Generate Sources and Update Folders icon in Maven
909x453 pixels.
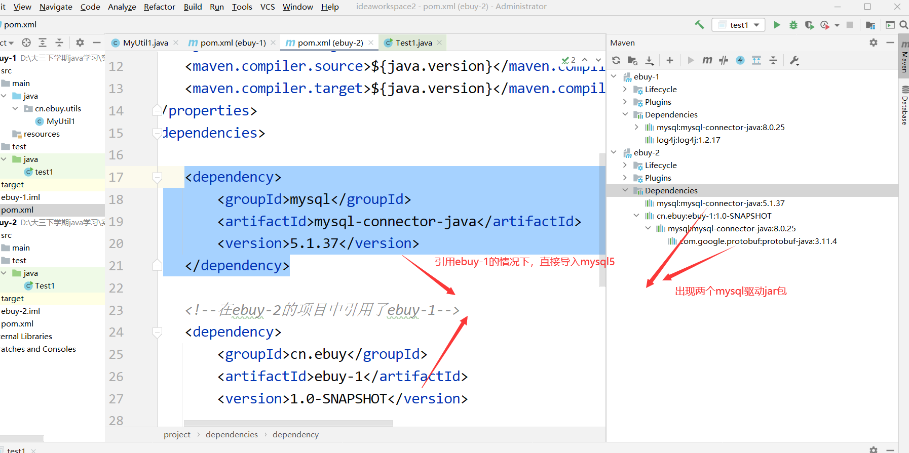point(632,60)
